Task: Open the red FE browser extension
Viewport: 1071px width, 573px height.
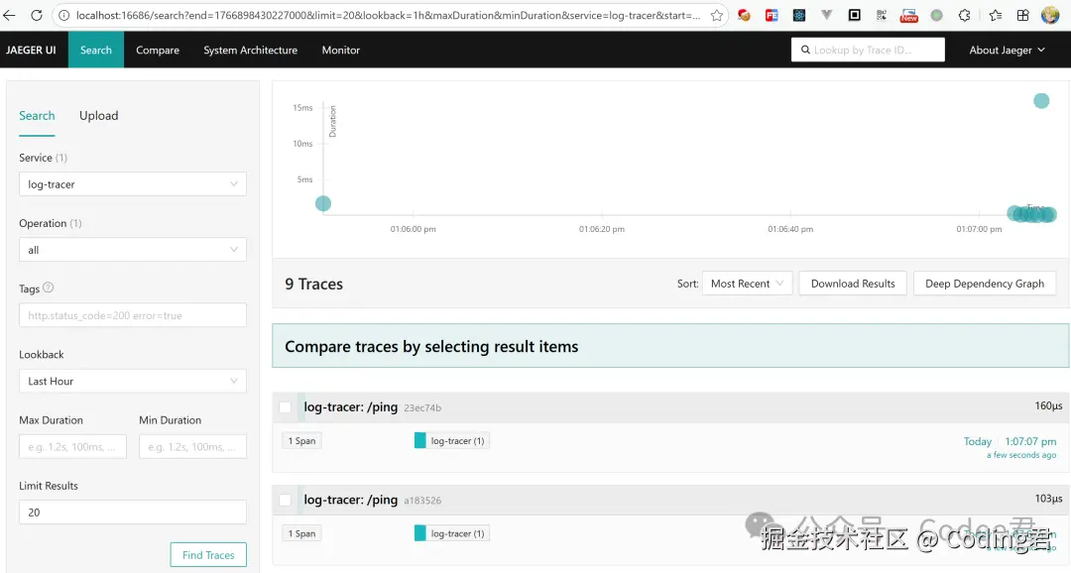Action: [x=772, y=15]
